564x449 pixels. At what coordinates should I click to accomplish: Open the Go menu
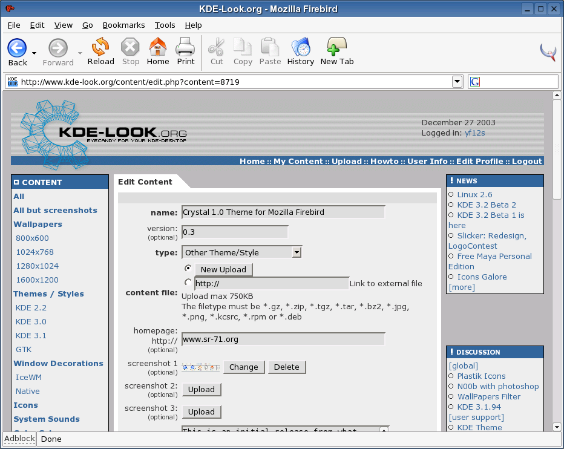click(x=87, y=25)
